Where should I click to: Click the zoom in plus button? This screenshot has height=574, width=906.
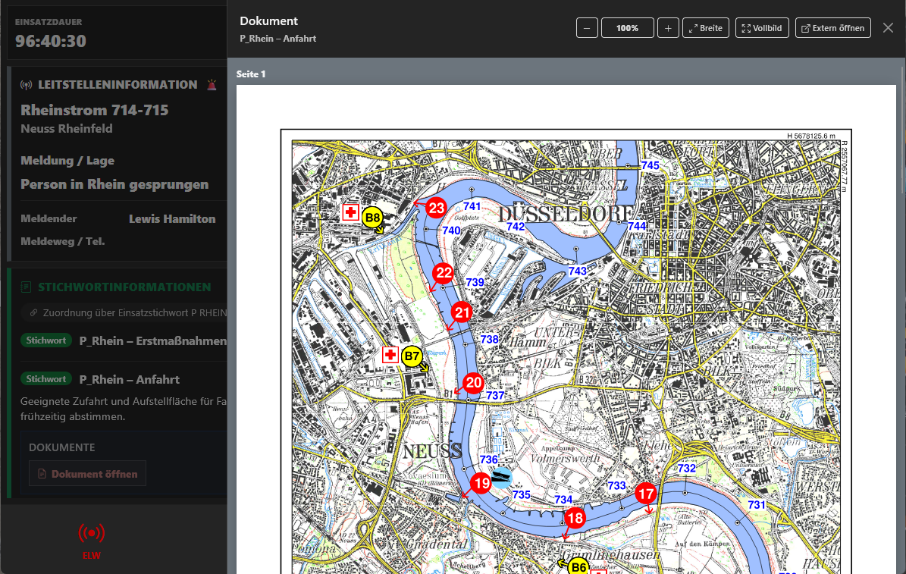667,28
